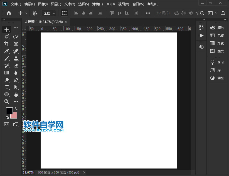
Task: Open the 图层 auto-select dropdown
Action: click(48, 13)
